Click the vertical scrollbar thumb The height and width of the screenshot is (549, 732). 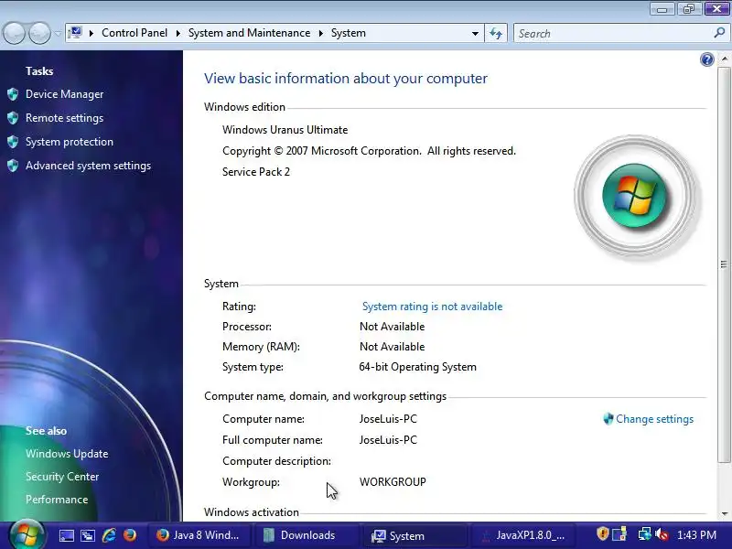tap(724, 264)
